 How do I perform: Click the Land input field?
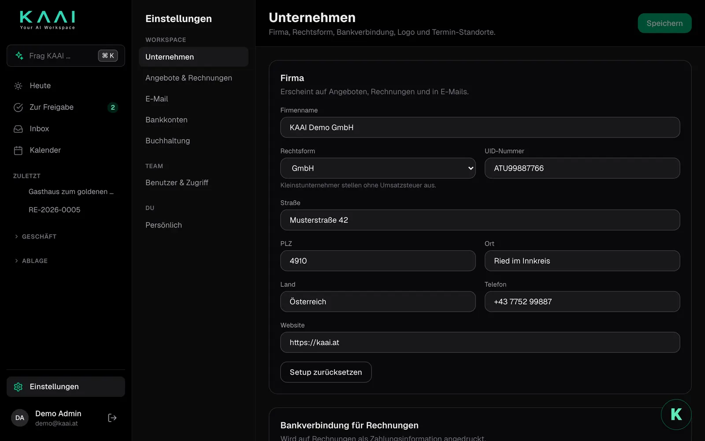378,302
